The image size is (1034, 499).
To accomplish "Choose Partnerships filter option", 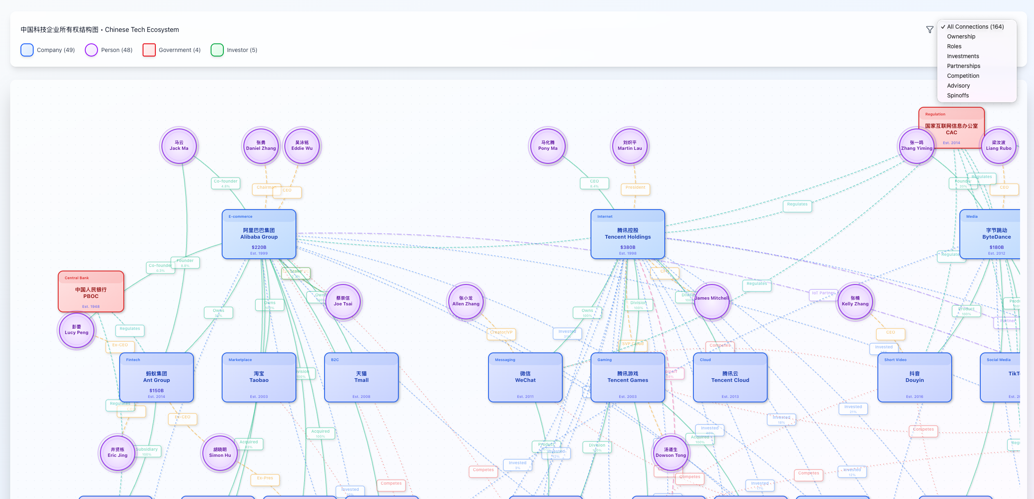I will coord(977,66).
